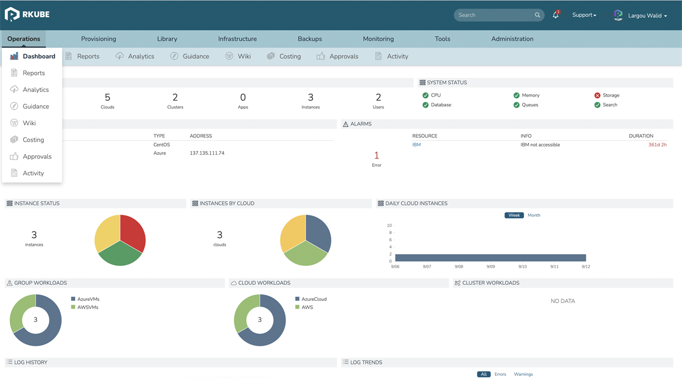Click the Guidance compass icon in dropdown
The height and width of the screenshot is (386, 682).
tap(14, 106)
